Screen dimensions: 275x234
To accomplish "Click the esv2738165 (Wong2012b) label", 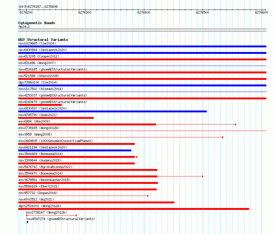I will pos(39,128).
